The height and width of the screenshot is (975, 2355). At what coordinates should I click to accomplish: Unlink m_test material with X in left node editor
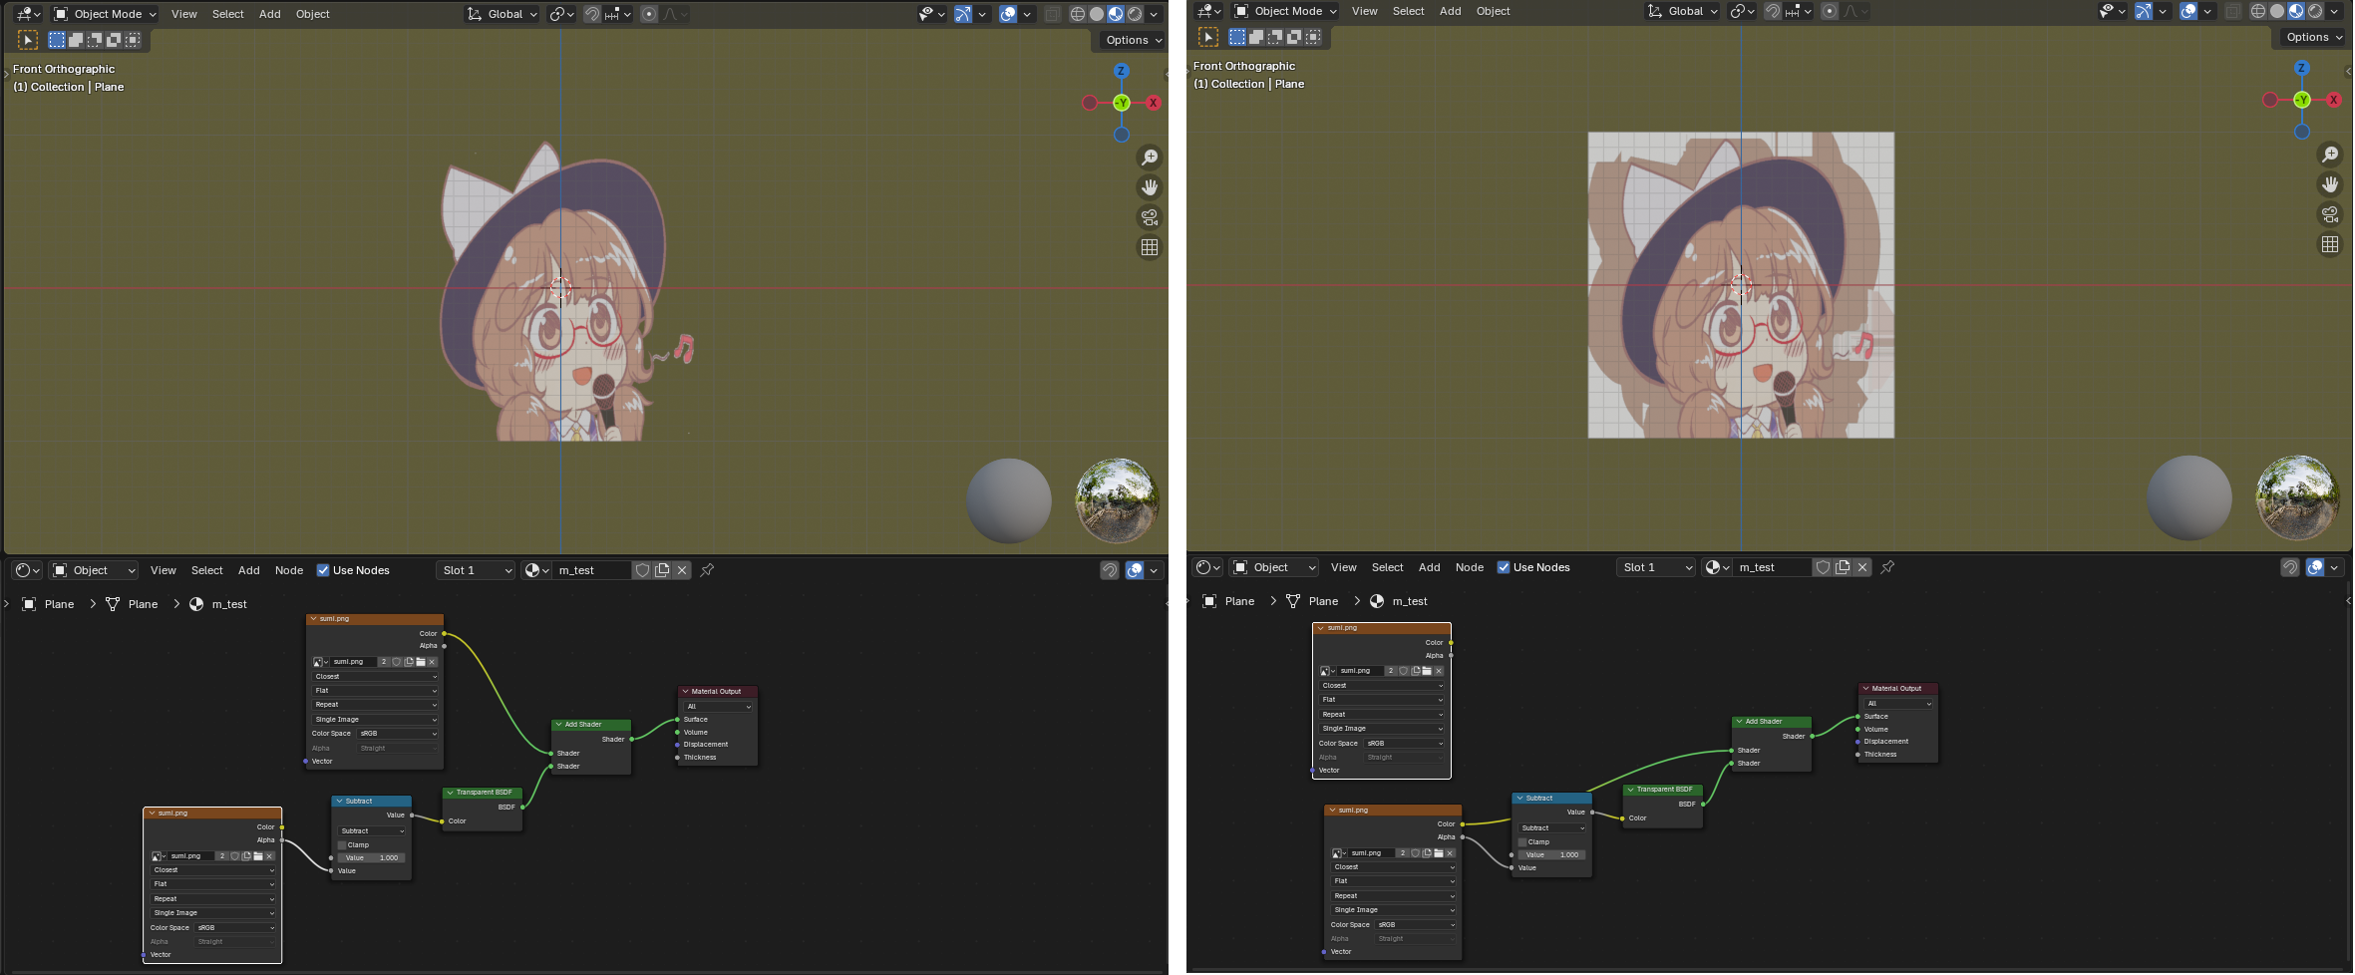682,570
